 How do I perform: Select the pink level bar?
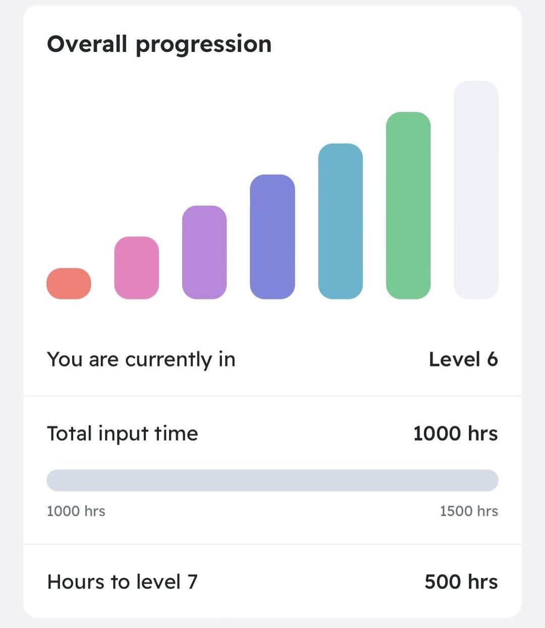(136, 268)
